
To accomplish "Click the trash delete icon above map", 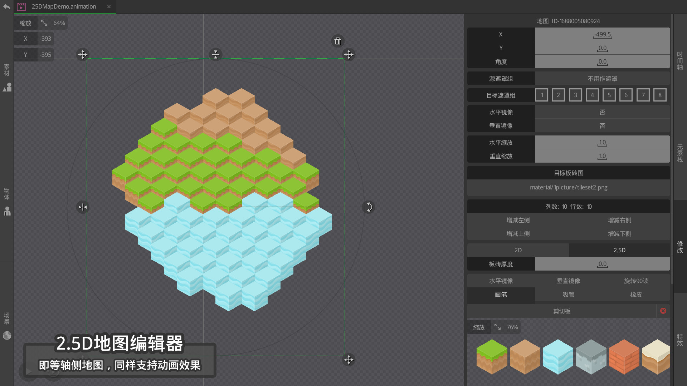I will click(337, 41).
